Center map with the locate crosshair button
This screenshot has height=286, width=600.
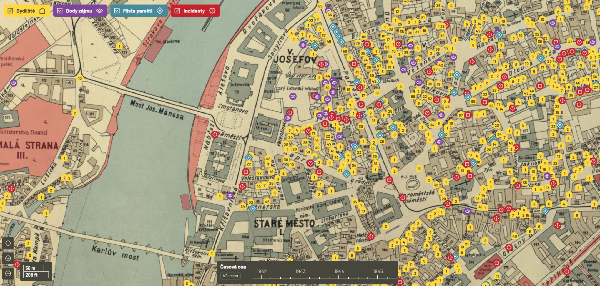point(8,243)
